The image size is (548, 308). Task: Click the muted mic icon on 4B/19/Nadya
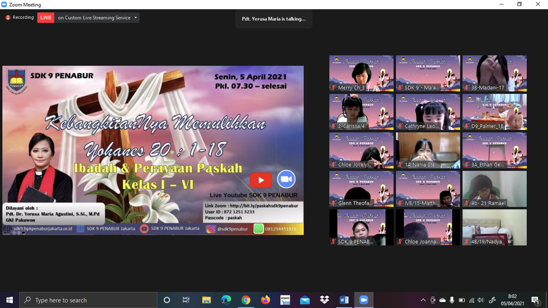click(x=467, y=242)
